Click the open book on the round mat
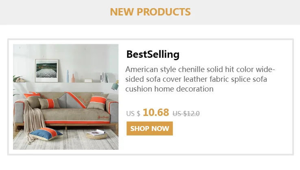 (96, 132)
